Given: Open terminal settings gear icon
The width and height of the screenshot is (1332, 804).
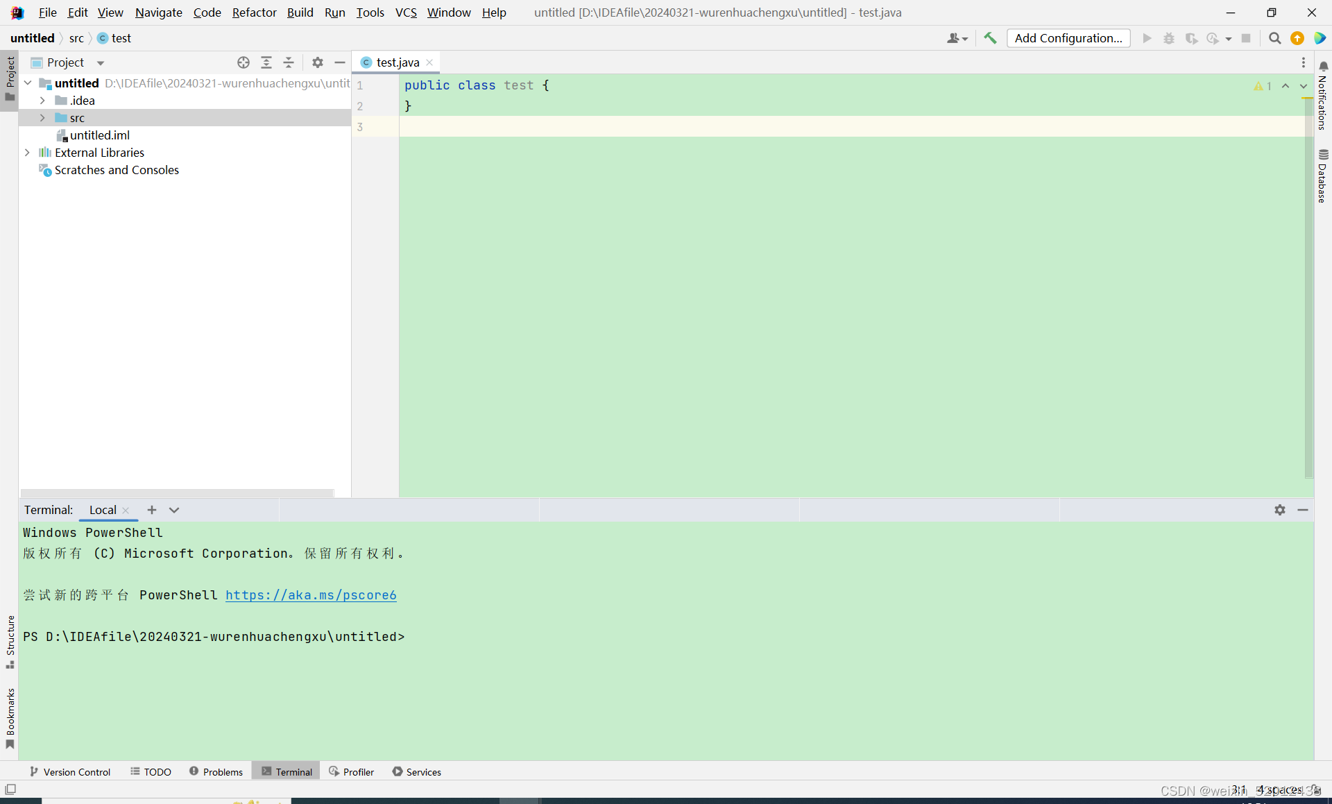Looking at the screenshot, I should click(1280, 510).
